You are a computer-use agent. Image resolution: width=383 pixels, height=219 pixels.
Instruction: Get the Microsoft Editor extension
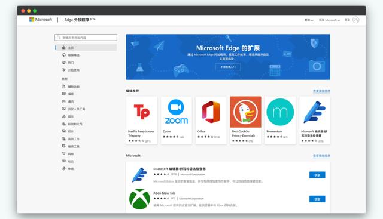point(317,175)
